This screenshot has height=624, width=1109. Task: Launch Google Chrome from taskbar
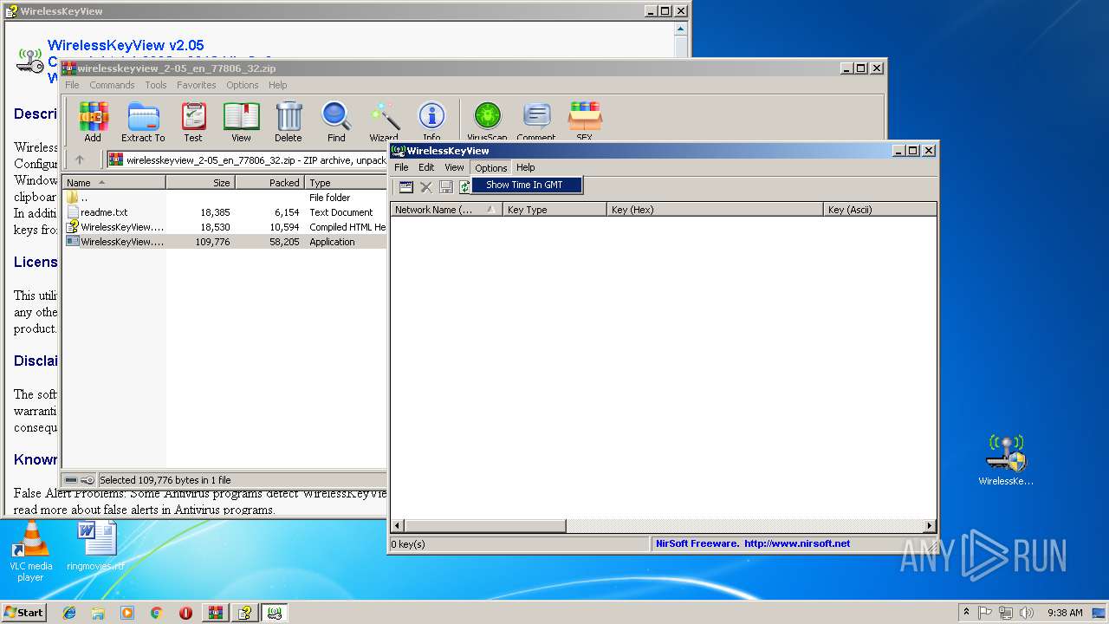pyautogui.click(x=156, y=613)
